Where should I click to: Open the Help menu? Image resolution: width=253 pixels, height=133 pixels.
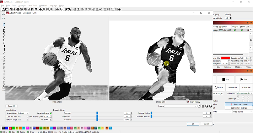tap(61, 6)
